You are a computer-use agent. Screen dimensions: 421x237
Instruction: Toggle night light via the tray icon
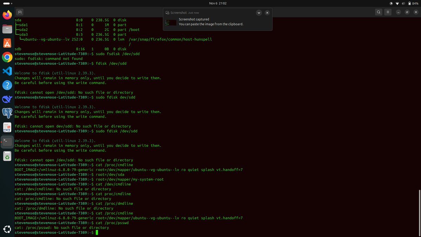point(391,3)
